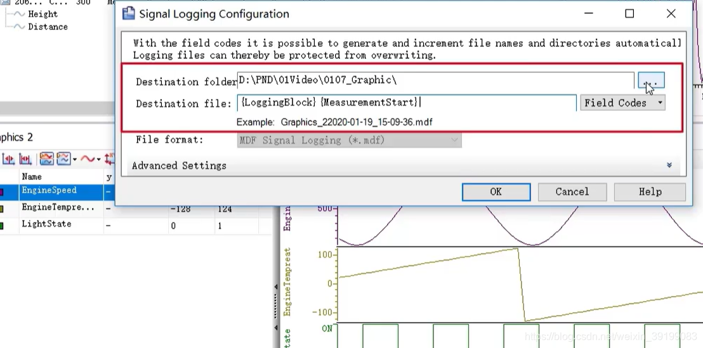Minimize the Signal Logging Configuration dialog
This screenshot has width=703, height=348.
tap(589, 13)
